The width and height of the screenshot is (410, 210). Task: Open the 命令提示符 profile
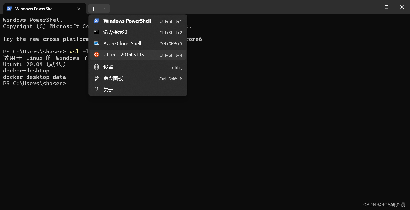click(x=138, y=32)
